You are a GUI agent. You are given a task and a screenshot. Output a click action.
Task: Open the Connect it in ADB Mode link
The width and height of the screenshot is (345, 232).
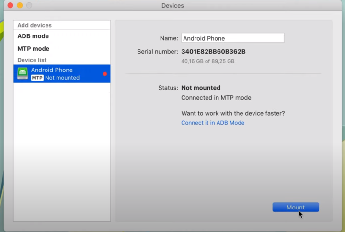click(x=213, y=123)
